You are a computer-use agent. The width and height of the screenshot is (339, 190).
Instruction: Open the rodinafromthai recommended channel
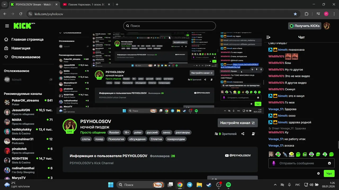pyautogui.click(x=28, y=170)
